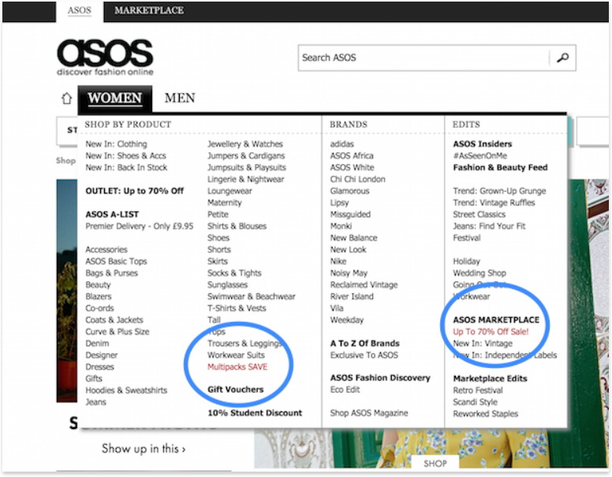Browse Socks & Tights
The width and height of the screenshot is (612, 477).
pos(234,273)
